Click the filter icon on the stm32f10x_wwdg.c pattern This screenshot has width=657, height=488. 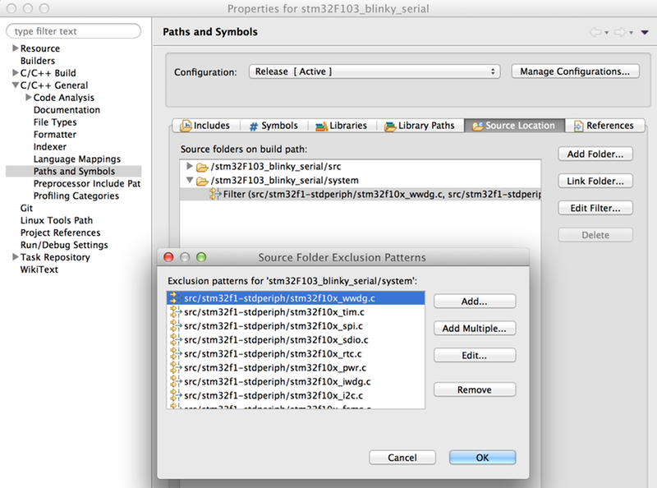(173, 299)
